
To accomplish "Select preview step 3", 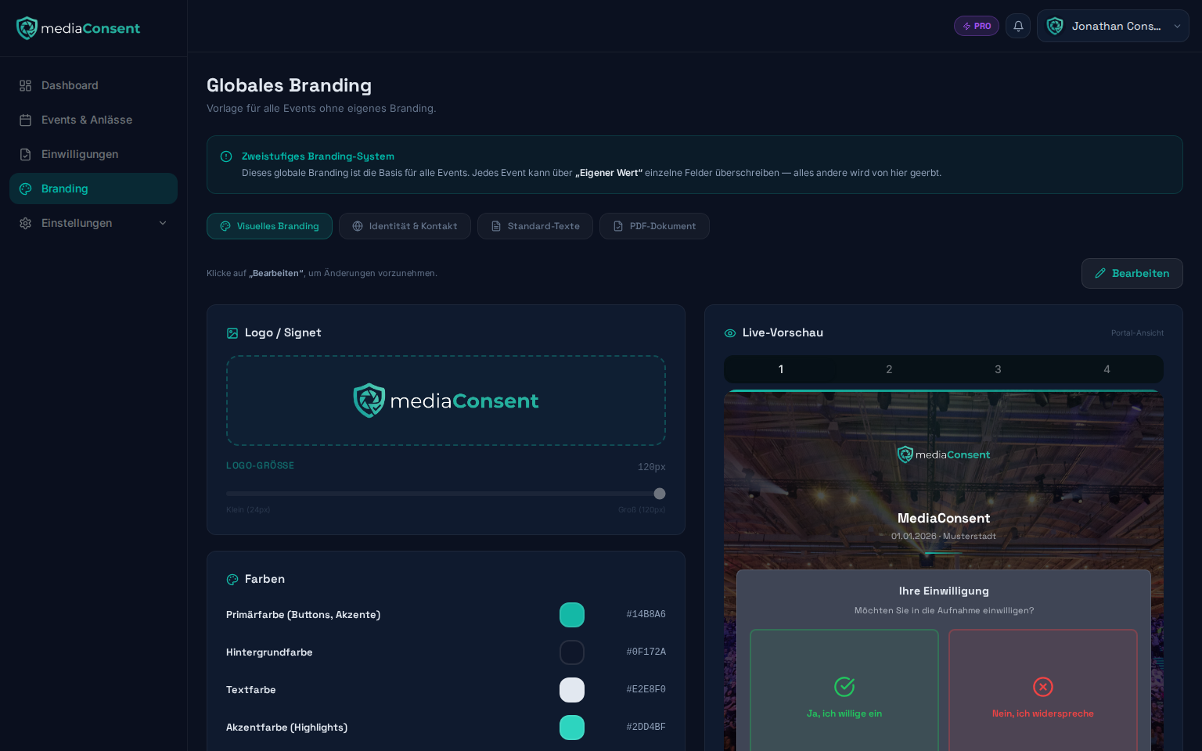I will pyautogui.click(x=998, y=369).
